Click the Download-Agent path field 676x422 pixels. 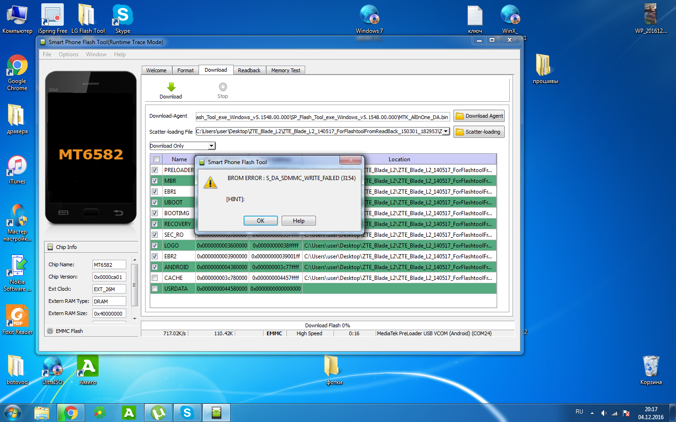(x=322, y=117)
